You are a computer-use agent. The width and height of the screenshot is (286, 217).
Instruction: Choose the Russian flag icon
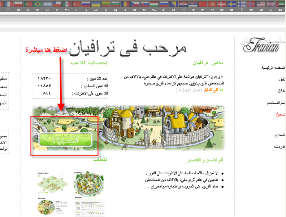86,4
